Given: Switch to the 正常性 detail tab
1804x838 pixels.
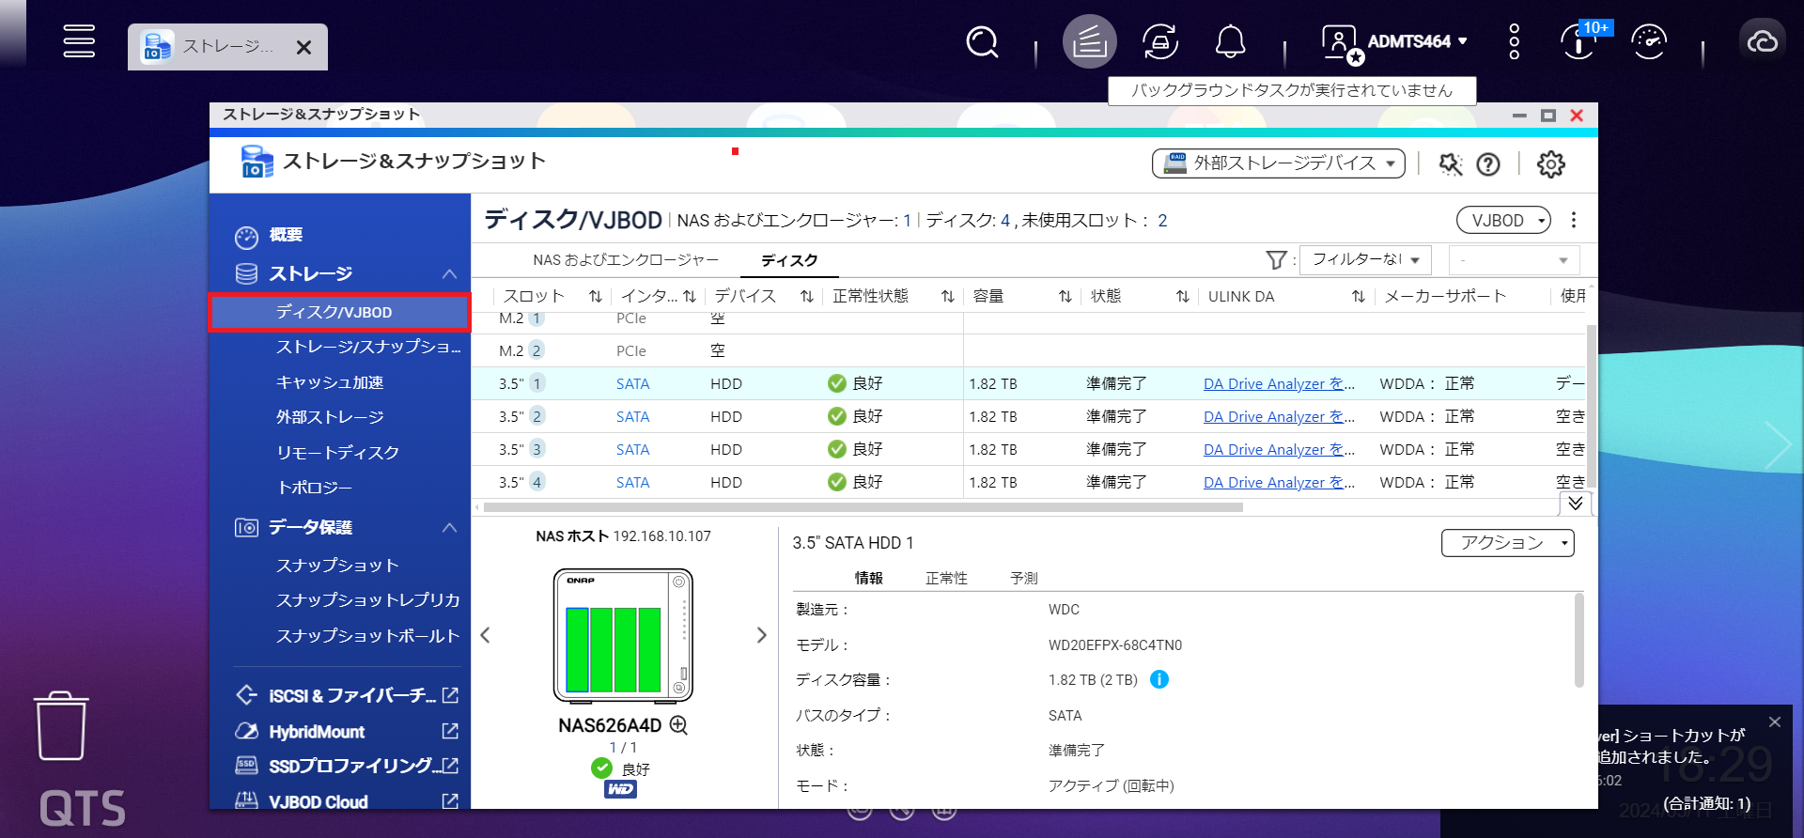Looking at the screenshot, I should coord(946,578).
